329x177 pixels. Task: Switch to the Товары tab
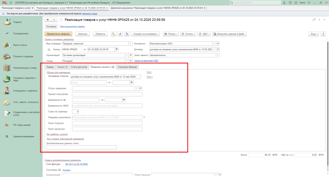click(x=50, y=67)
